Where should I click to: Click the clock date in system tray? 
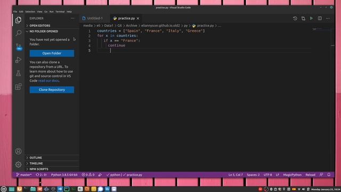pos(326,189)
